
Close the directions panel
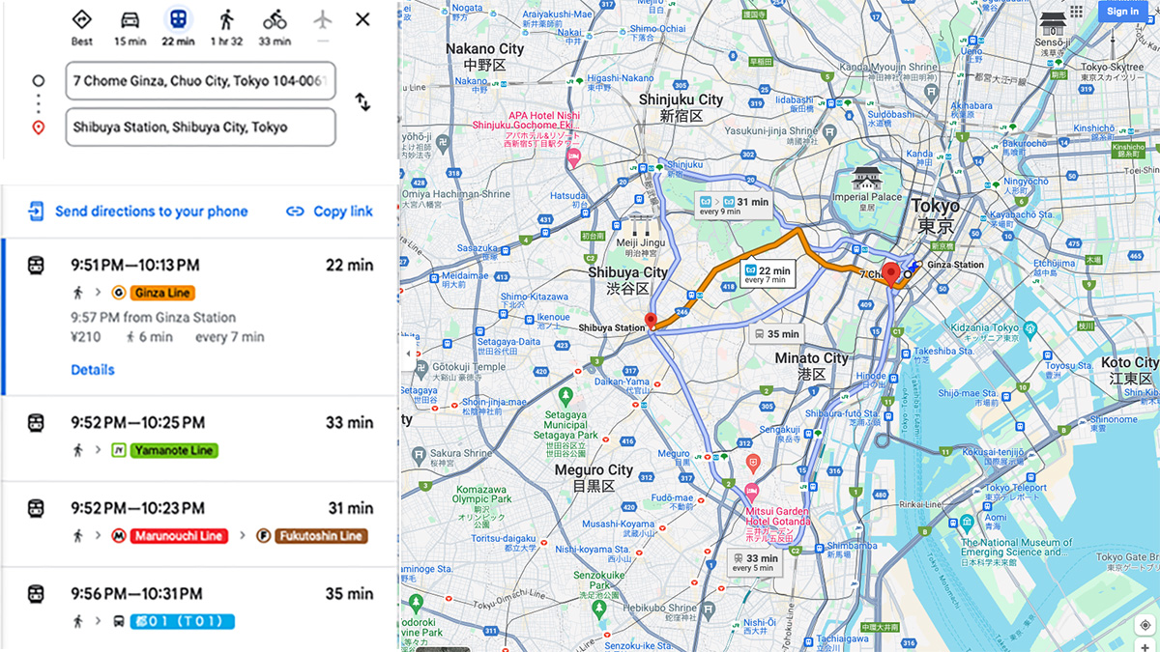pyautogui.click(x=362, y=19)
